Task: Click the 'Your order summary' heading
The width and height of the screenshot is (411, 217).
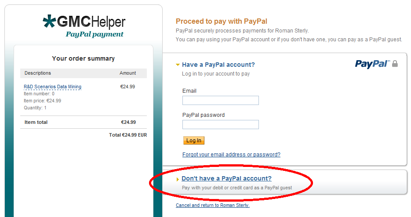Action: (x=84, y=58)
